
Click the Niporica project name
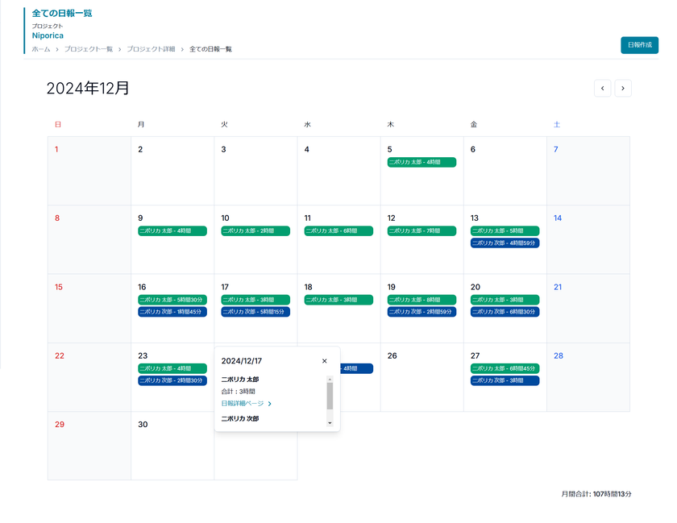[x=48, y=35]
